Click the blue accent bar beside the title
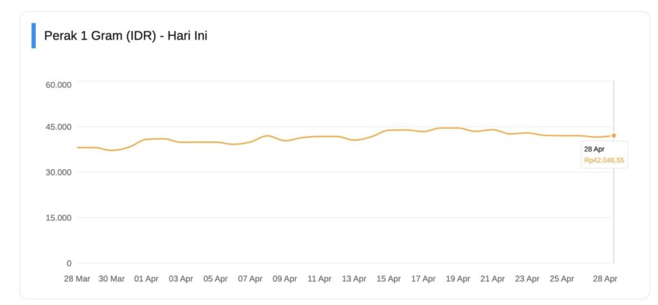 33,36
